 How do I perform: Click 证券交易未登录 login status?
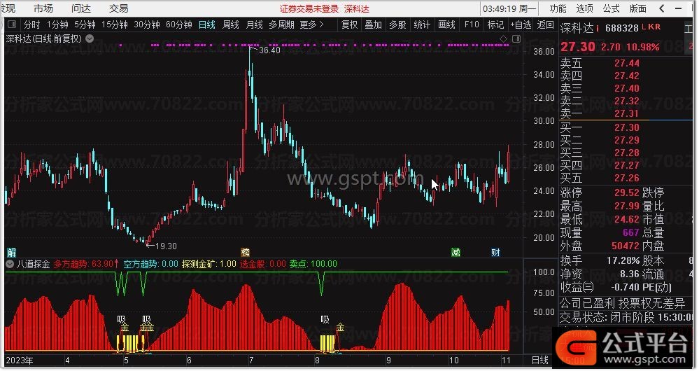[x=309, y=9]
